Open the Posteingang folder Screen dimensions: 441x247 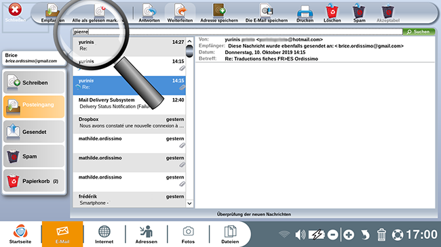pyautogui.click(x=34, y=107)
